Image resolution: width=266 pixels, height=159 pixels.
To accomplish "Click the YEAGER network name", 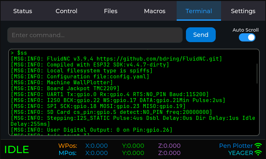I will click(x=240, y=153).
